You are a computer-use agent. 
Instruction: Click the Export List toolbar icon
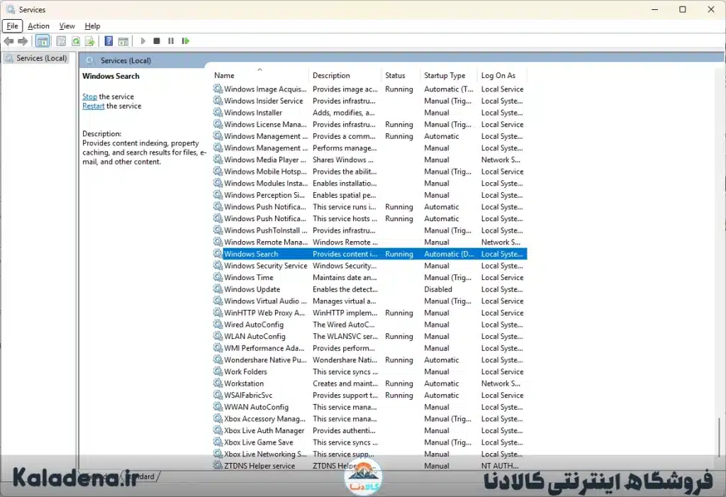click(x=90, y=41)
